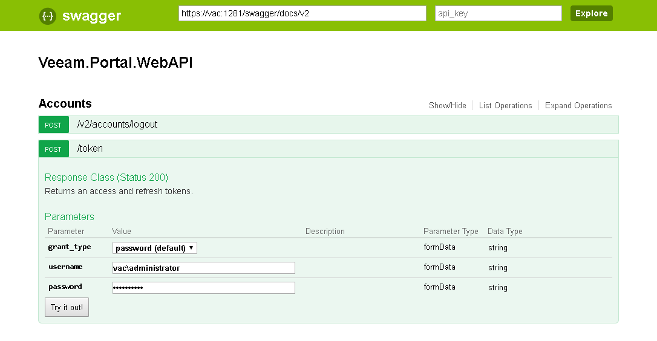Click the password input field
657x341 pixels.
tap(204, 287)
